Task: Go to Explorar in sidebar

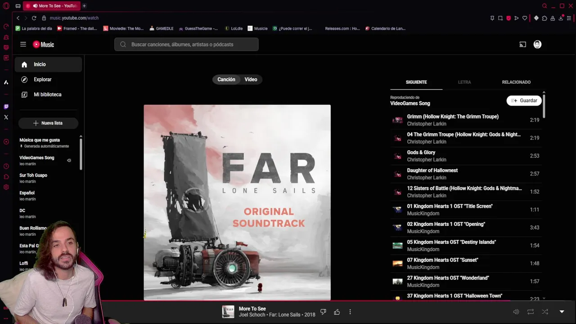Action: pyautogui.click(x=48, y=80)
